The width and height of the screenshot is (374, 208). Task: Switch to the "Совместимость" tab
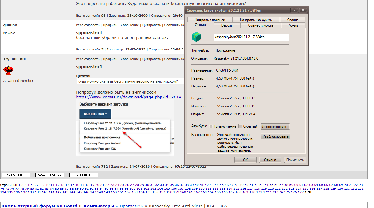click(261, 25)
